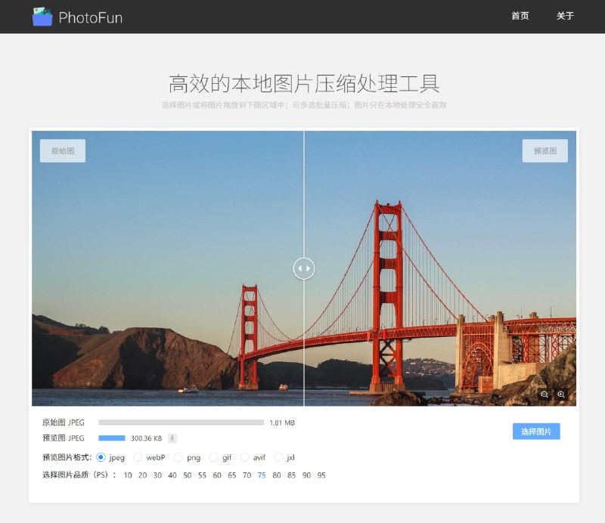
Task: Select the gif format option
Action: [x=212, y=456]
